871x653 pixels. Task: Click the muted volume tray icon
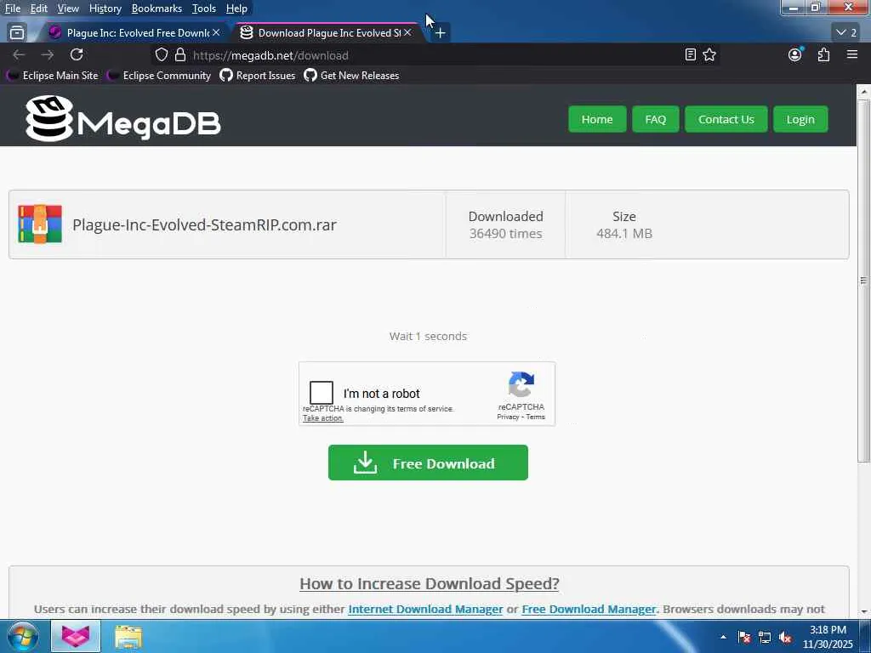(x=785, y=638)
